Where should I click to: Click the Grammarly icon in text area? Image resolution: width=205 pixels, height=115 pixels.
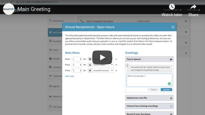click(x=169, y=84)
